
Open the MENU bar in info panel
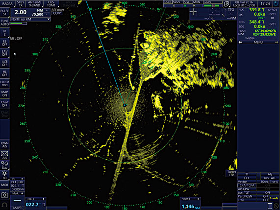tap(258, 42)
